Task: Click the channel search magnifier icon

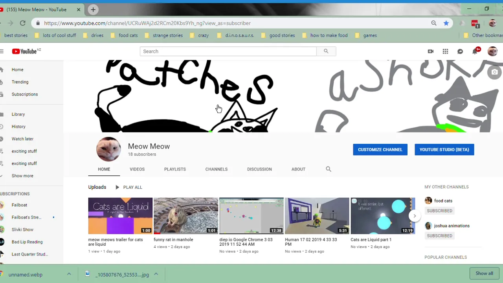Action: coord(329,169)
